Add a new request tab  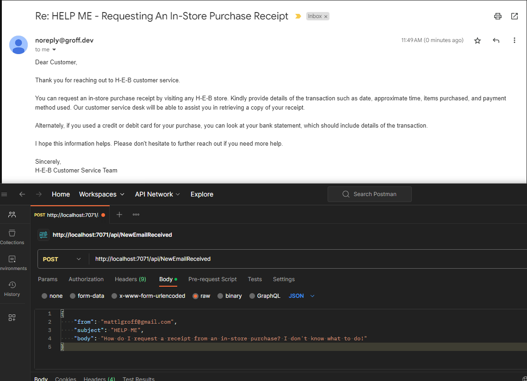click(119, 215)
